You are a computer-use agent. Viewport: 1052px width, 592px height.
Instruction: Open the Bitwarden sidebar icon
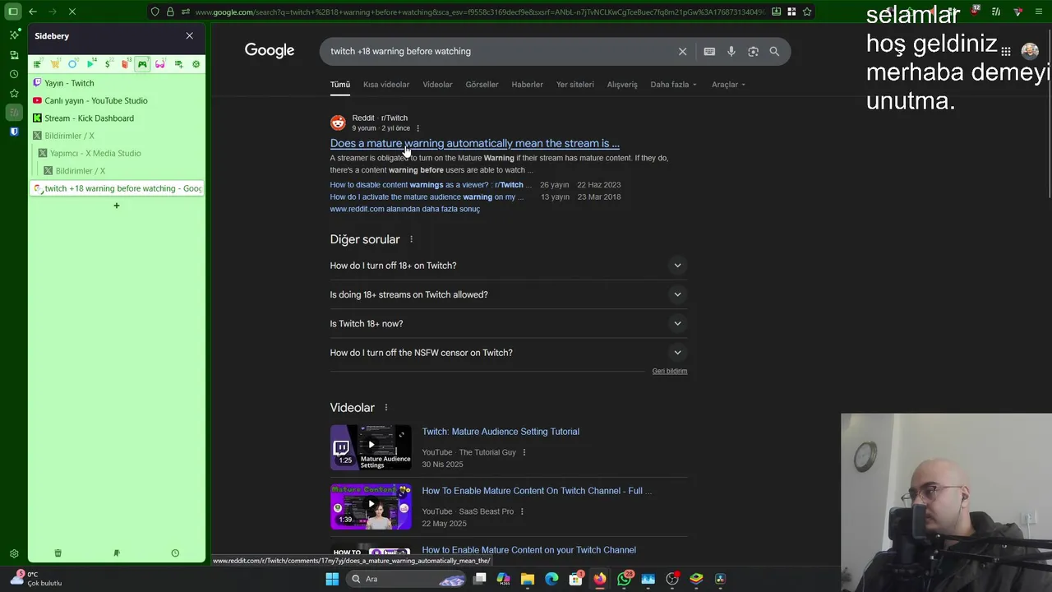tap(14, 132)
